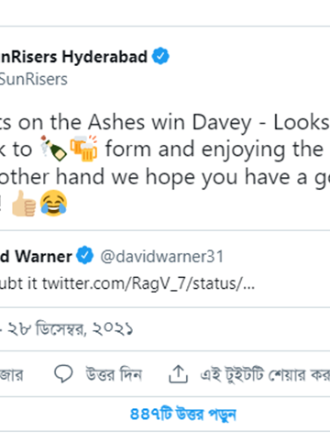Click এই টুইটটি শেয়ার করুন share text

click(x=265, y=374)
